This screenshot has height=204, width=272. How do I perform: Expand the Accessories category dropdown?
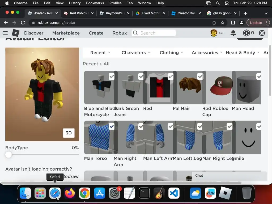tap(207, 53)
